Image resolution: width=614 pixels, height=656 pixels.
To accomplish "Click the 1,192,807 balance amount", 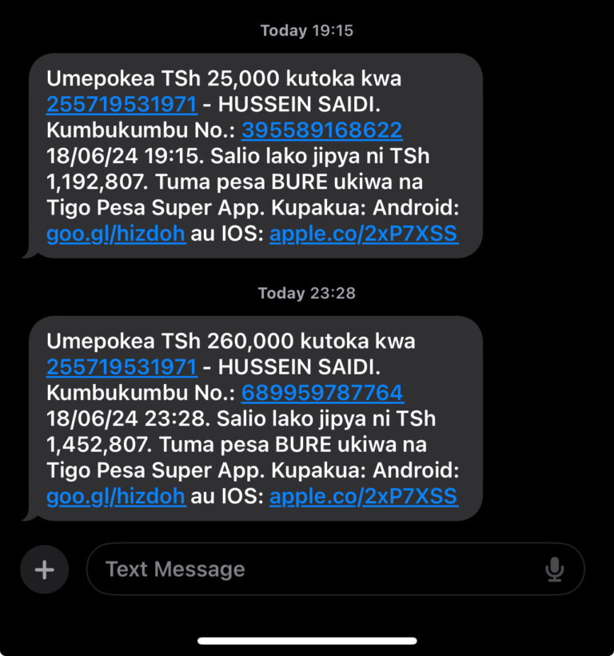I will click(97, 182).
